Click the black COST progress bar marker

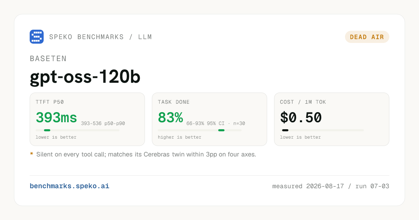coord(285,130)
